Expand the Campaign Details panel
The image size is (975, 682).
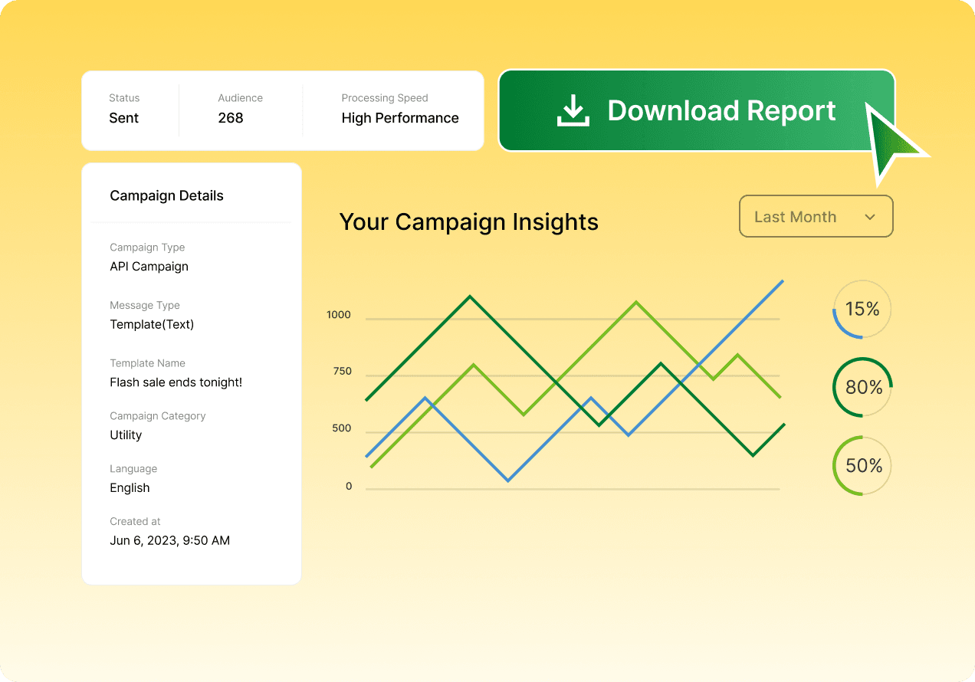point(166,195)
